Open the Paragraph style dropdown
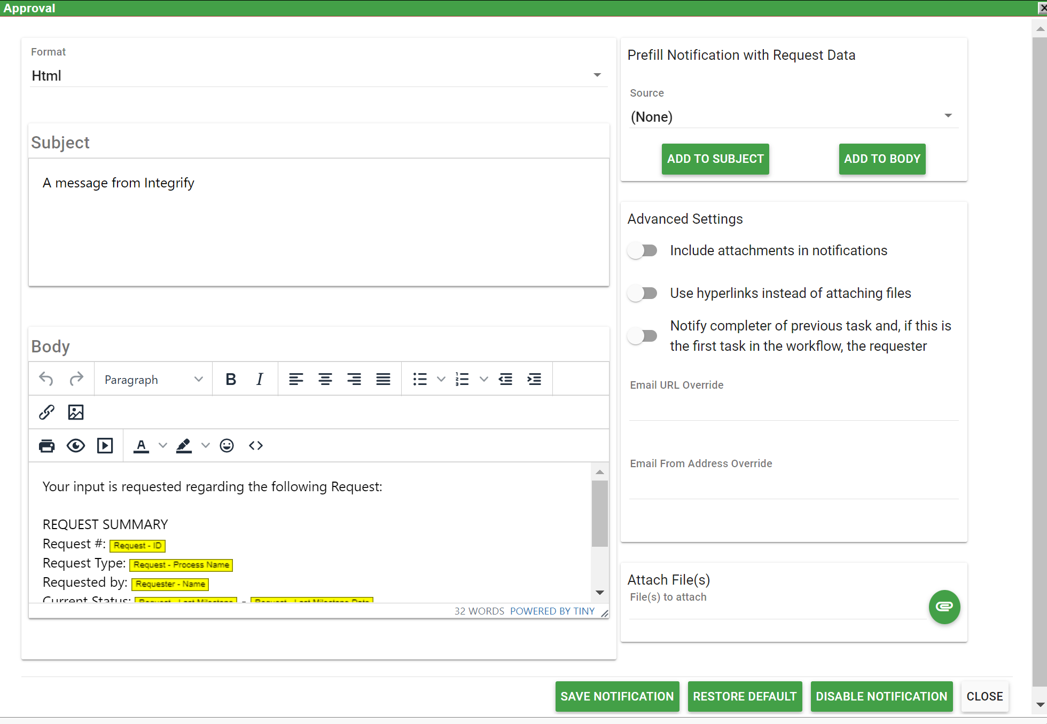This screenshot has width=1047, height=724. click(x=153, y=379)
